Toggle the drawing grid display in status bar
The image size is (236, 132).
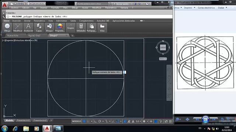(84, 121)
